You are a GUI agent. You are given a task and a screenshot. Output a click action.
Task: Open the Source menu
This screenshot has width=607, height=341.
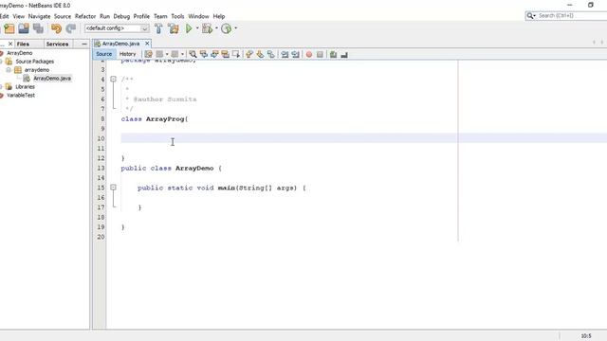pyautogui.click(x=63, y=16)
